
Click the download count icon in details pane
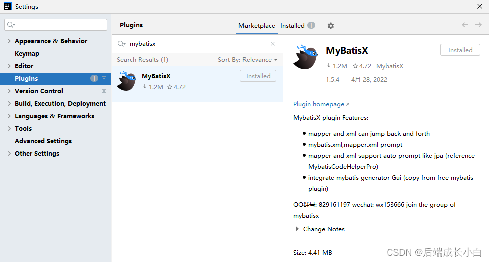click(x=329, y=66)
